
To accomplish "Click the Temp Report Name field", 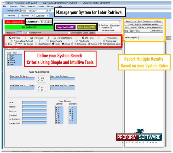I will 143,34.
